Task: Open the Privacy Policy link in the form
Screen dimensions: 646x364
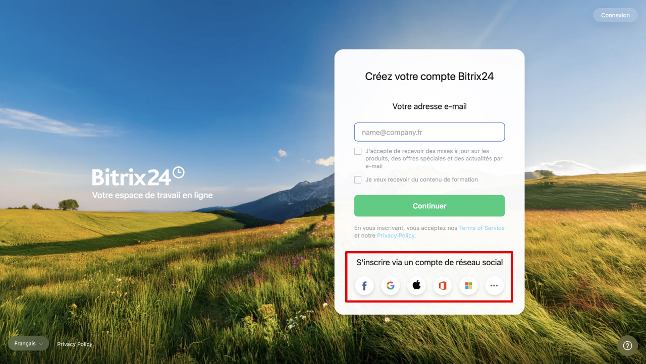Action: [x=396, y=235]
